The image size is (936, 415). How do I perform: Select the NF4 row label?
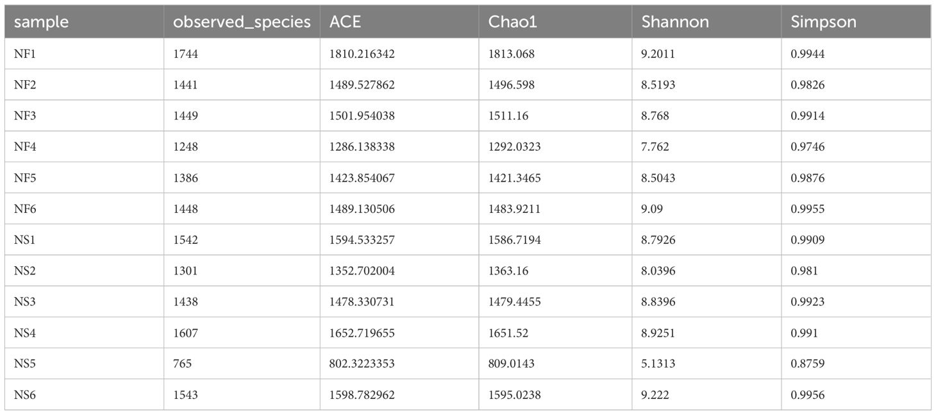[24, 147]
